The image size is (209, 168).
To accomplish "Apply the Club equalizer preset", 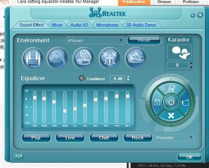I will tap(104, 137).
